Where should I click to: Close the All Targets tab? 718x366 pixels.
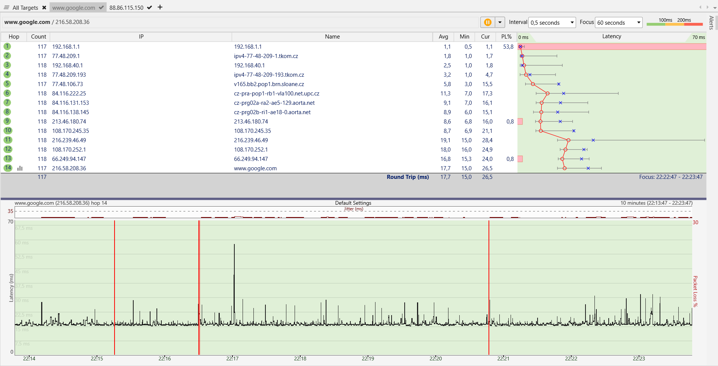tap(44, 7)
